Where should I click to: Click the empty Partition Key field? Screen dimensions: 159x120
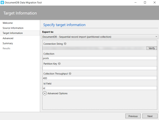(100, 68)
